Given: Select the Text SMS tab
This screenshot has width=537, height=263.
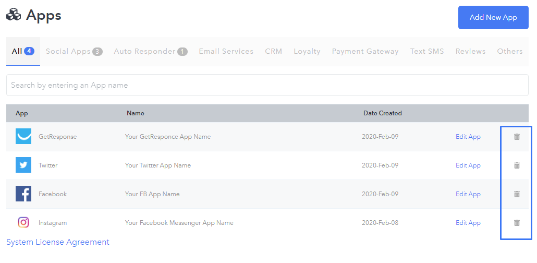Looking at the screenshot, I should point(427,52).
